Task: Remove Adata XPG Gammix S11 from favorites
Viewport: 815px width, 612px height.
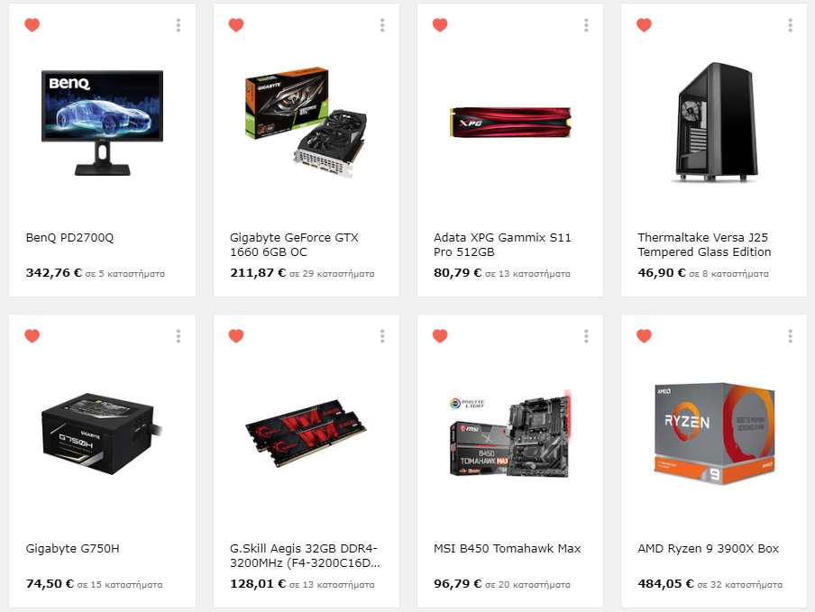Action: tap(440, 25)
